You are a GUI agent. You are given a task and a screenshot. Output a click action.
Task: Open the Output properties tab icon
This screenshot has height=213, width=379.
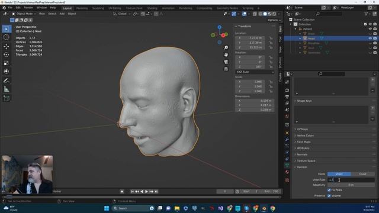(x=287, y=97)
